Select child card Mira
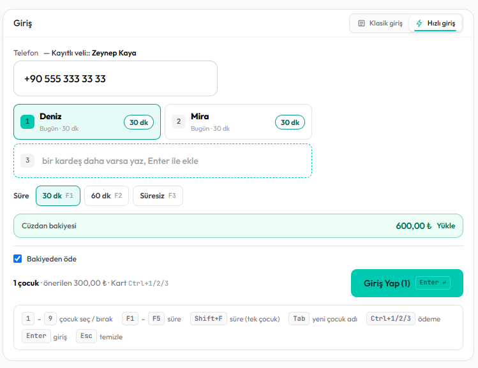This screenshot has width=478, height=368. pos(238,122)
